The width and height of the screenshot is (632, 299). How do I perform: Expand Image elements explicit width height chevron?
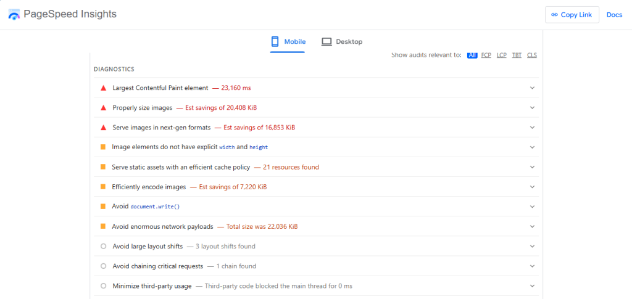click(x=532, y=147)
